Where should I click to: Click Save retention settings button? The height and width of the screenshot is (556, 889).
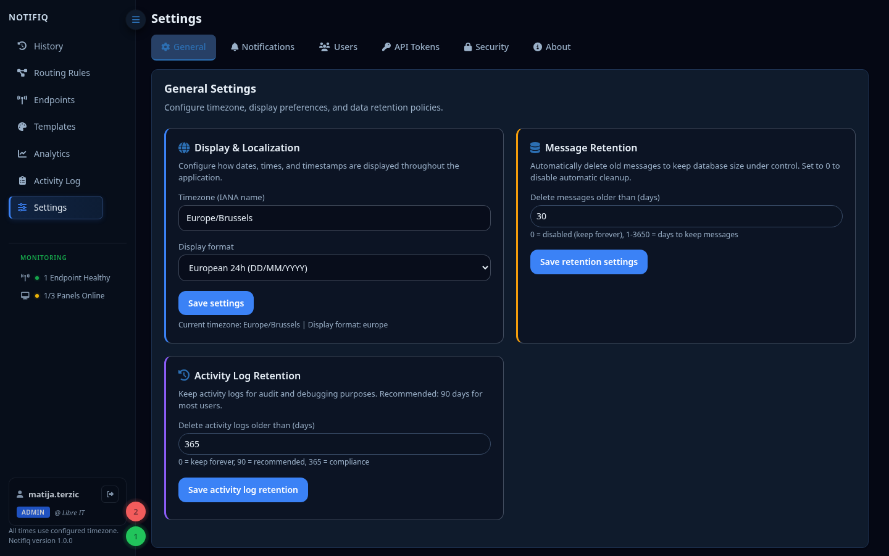[589, 262]
